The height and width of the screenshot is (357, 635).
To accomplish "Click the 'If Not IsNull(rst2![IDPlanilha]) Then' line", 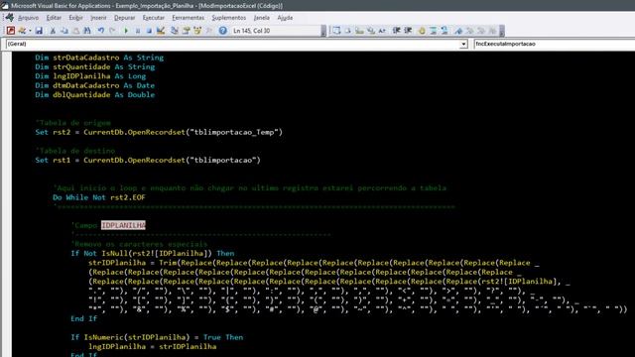I will [x=153, y=254].
